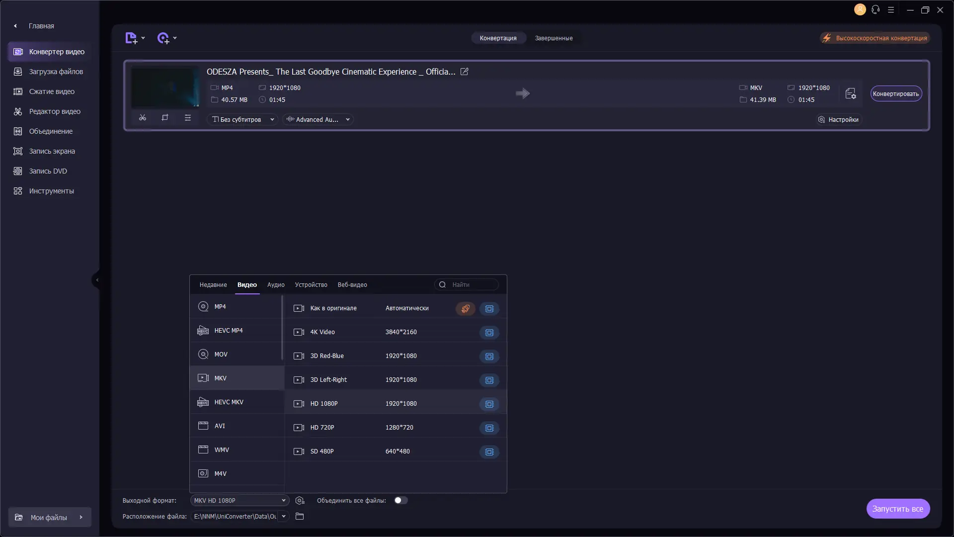Enable high-speed conversion toggle
Screen dimensions: 954x537
(874, 38)
